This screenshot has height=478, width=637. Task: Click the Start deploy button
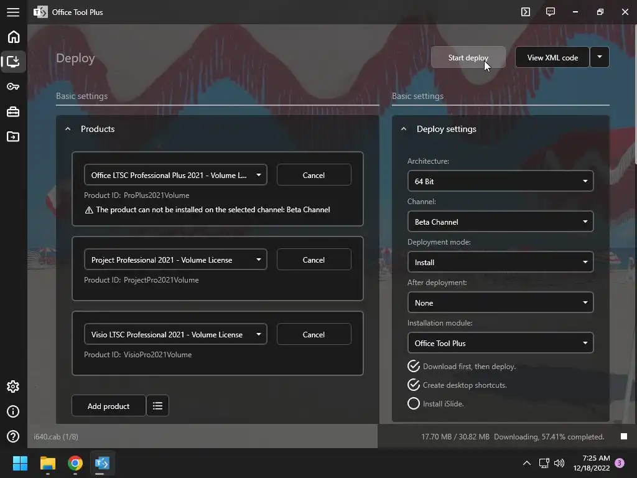[468, 57]
